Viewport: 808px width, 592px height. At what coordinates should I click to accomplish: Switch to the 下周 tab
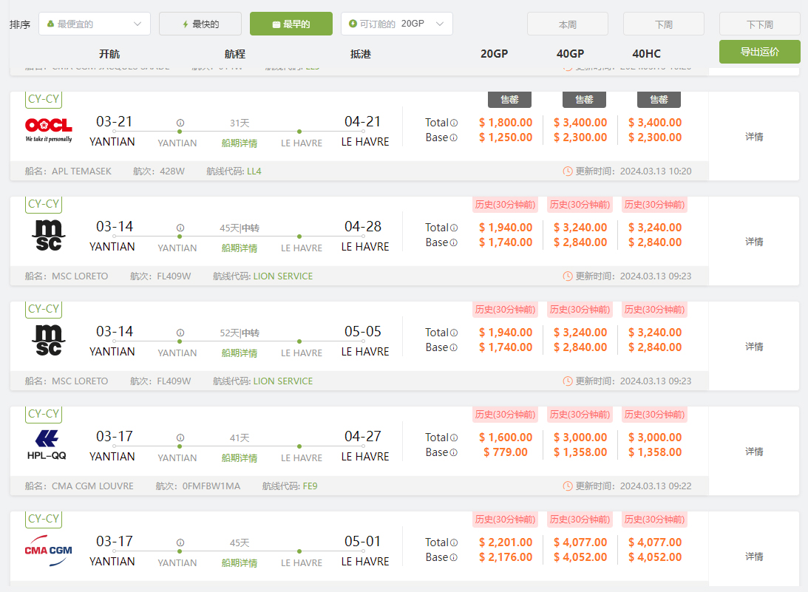pyautogui.click(x=663, y=24)
